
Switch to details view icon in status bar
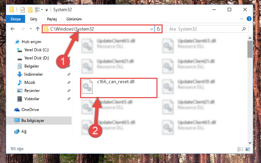click(240, 149)
